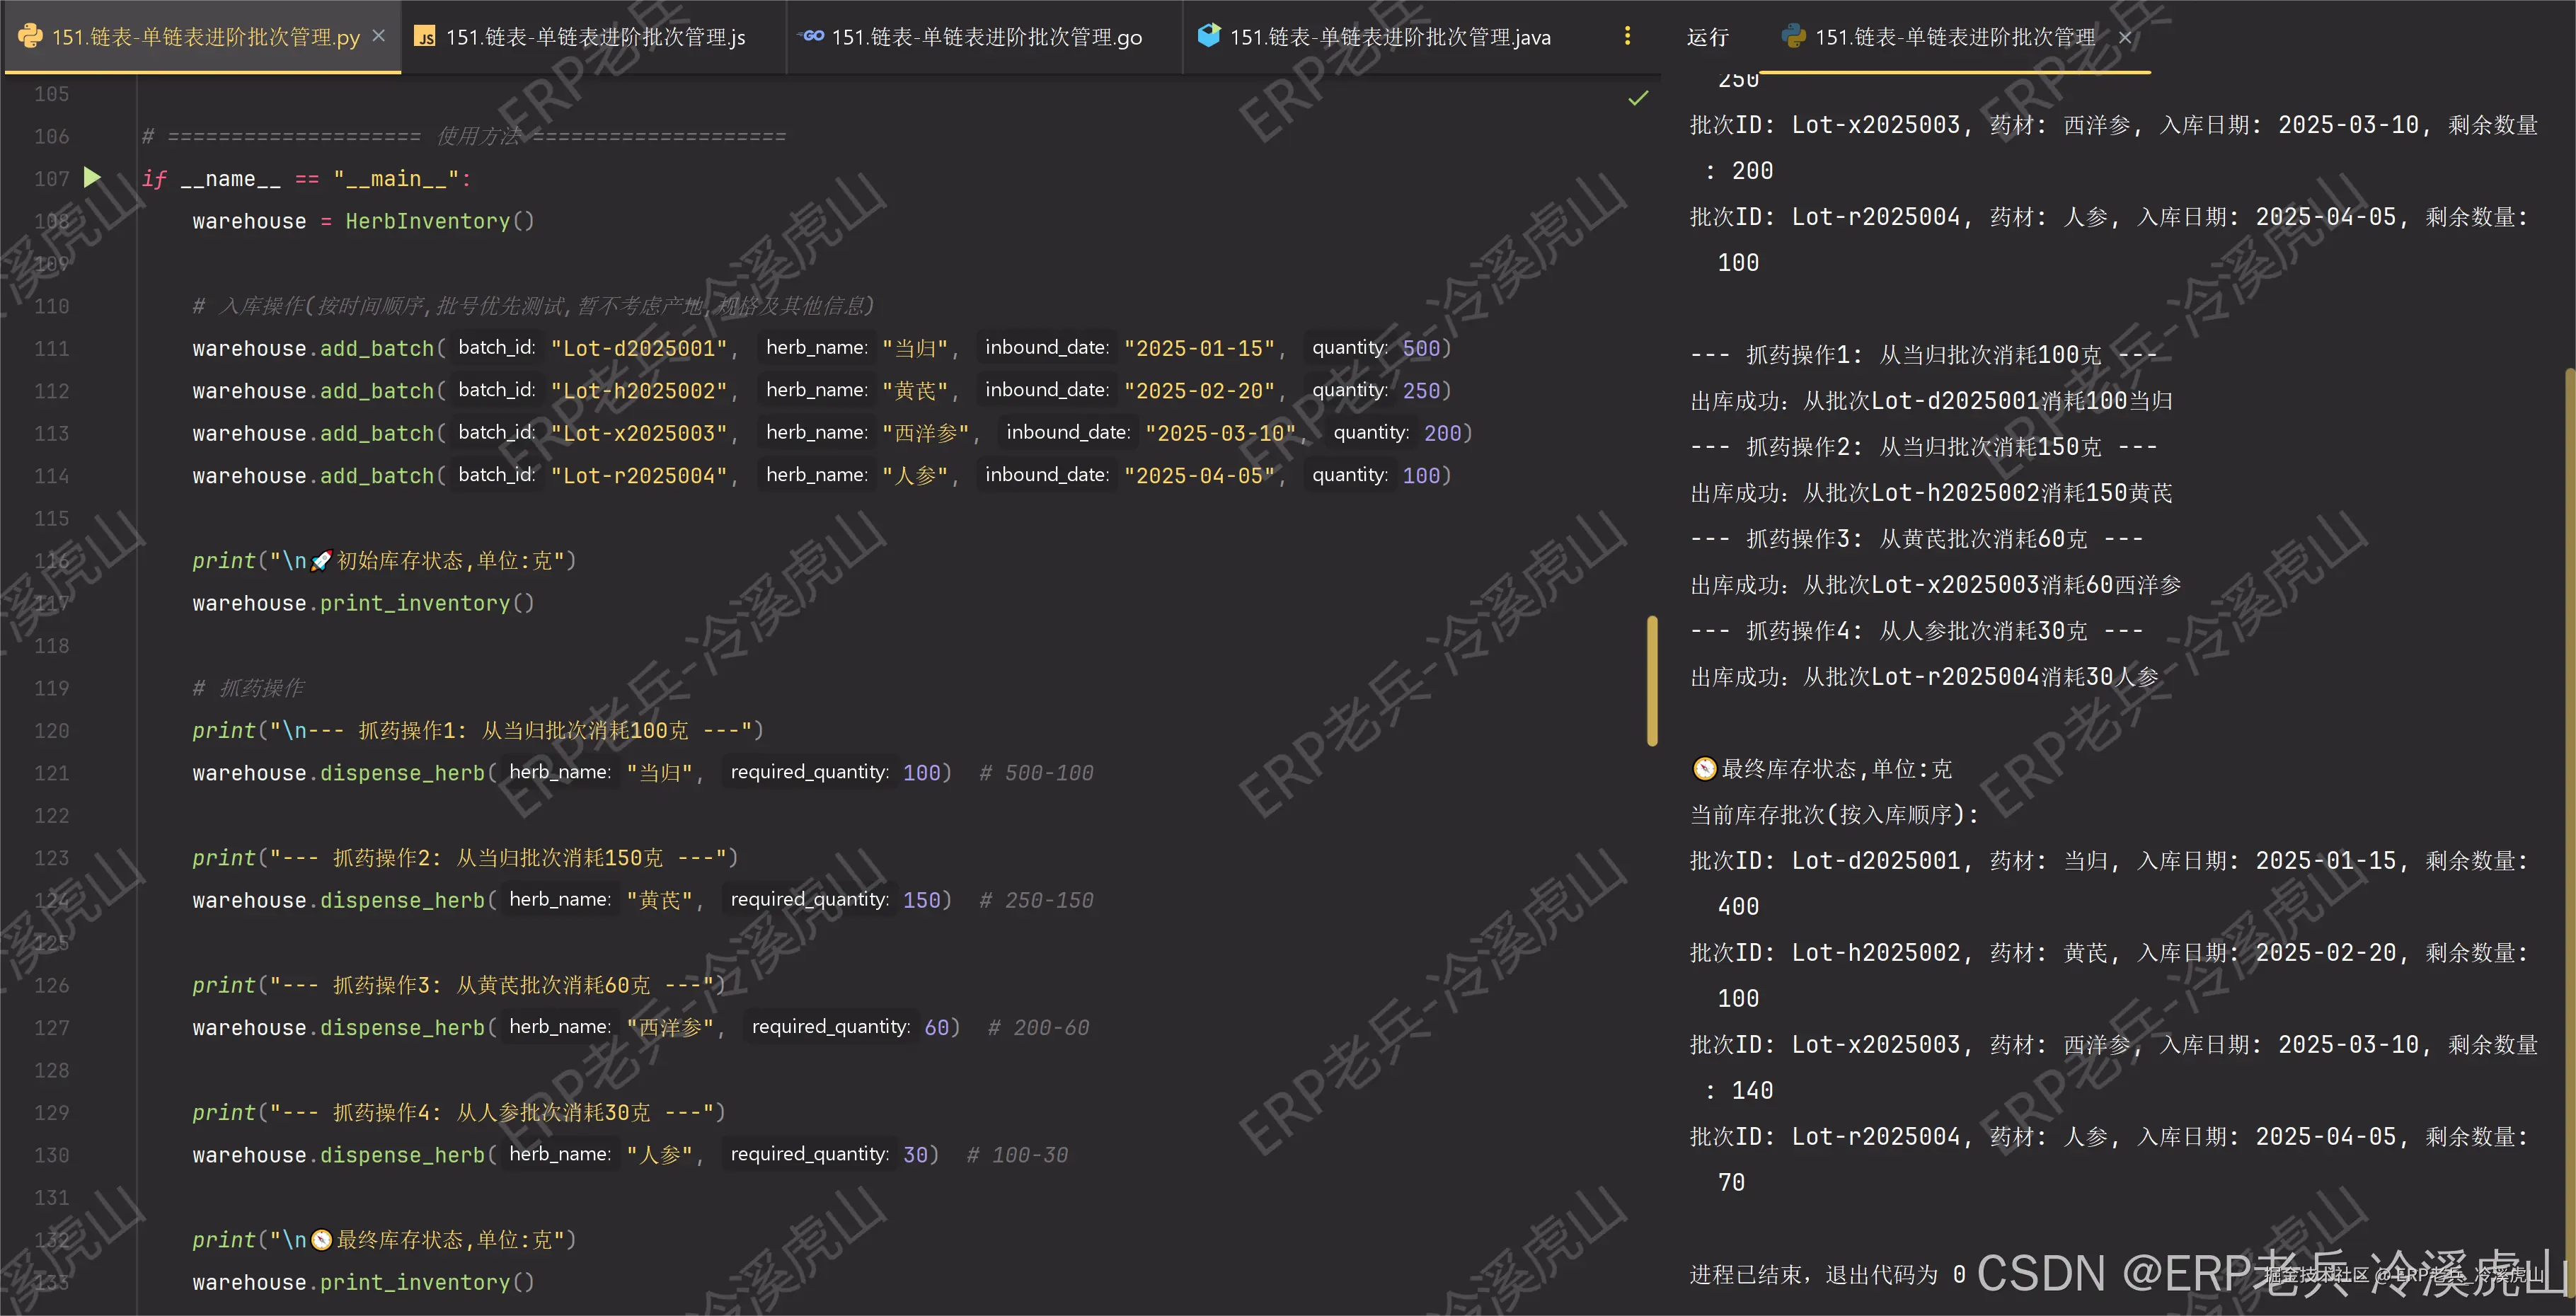Viewport: 2576px width, 1316px height.
Task: Switch to the 单链表进阶批次管理.go tab
Action: point(985,36)
